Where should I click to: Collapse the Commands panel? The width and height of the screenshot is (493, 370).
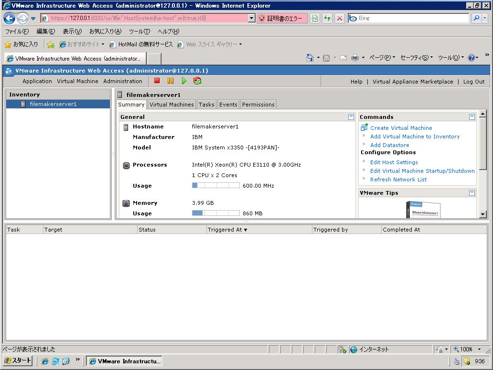click(472, 117)
